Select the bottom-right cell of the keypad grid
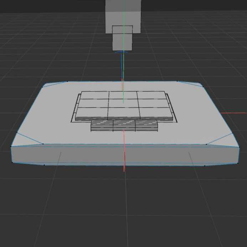247x247 pixels. click(x=156, y=113)
